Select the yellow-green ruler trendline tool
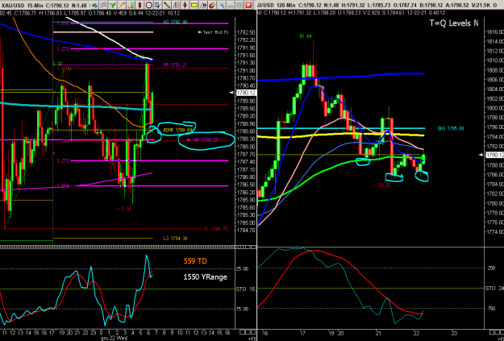Image resolution: width=504 pixels, height=341 pixels. 167,5
